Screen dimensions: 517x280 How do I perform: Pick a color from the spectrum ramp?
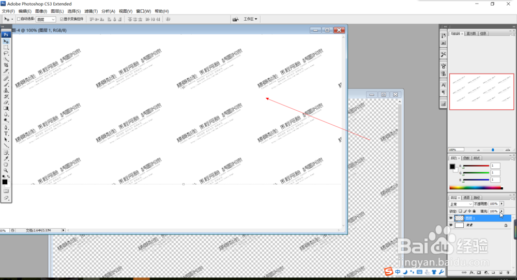[x=476, y=187]
